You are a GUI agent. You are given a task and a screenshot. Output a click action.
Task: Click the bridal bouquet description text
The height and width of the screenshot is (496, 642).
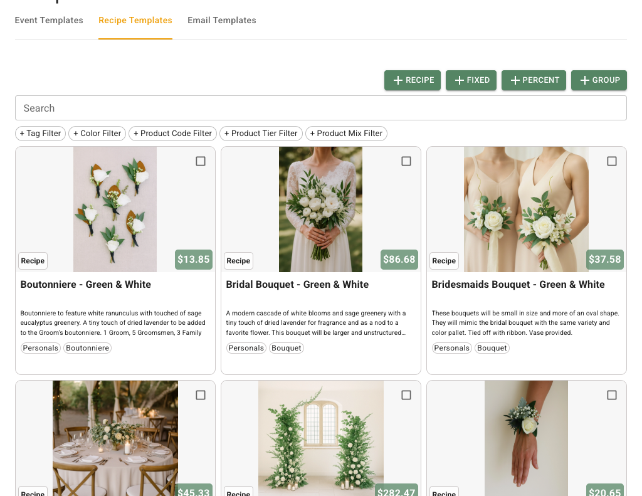point(316,323)
